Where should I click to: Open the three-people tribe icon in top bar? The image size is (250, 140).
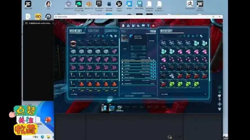coord(133,25)
